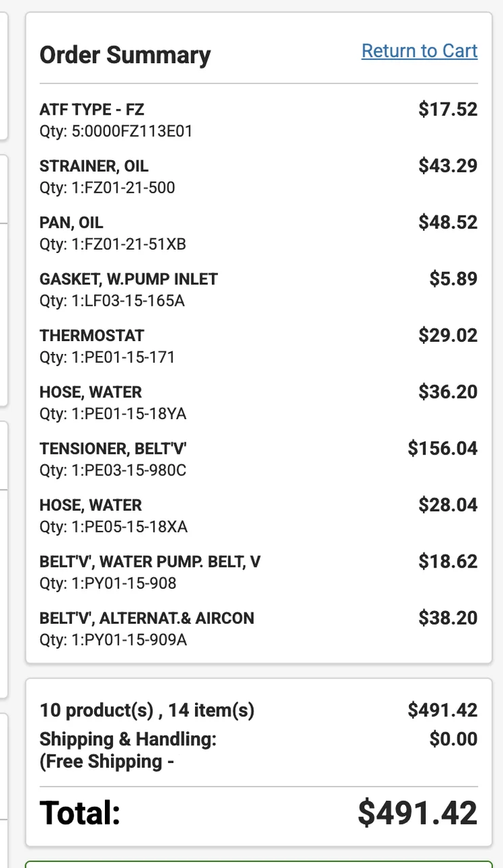Click the $5.89 gasket price
The width and height of the screenshot is (503, 868).
click(453, 279)
